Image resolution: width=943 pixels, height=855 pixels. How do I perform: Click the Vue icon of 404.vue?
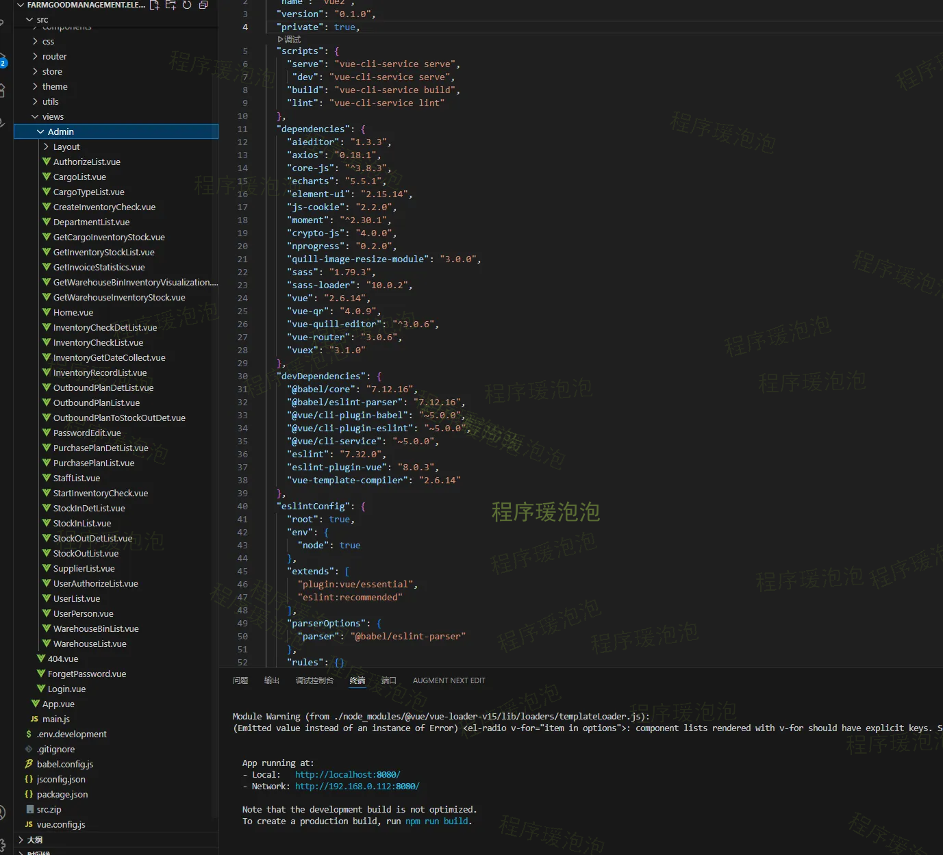(41, 659)
